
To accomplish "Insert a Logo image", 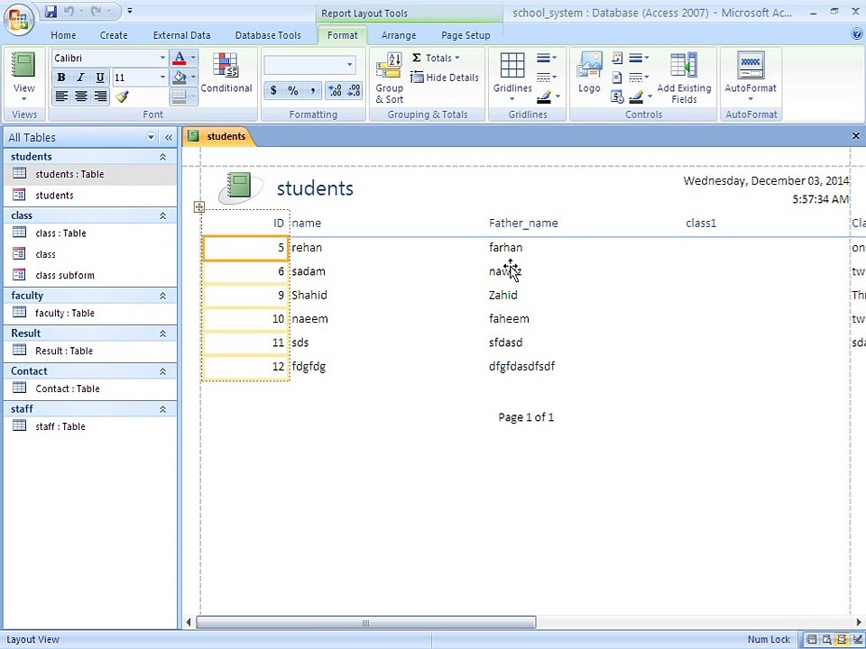I will pos(589,73).
